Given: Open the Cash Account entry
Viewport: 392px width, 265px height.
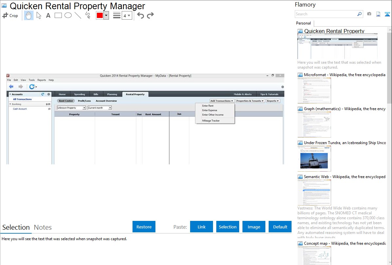Looking at the screenshot, I should (x=20, y=109).
